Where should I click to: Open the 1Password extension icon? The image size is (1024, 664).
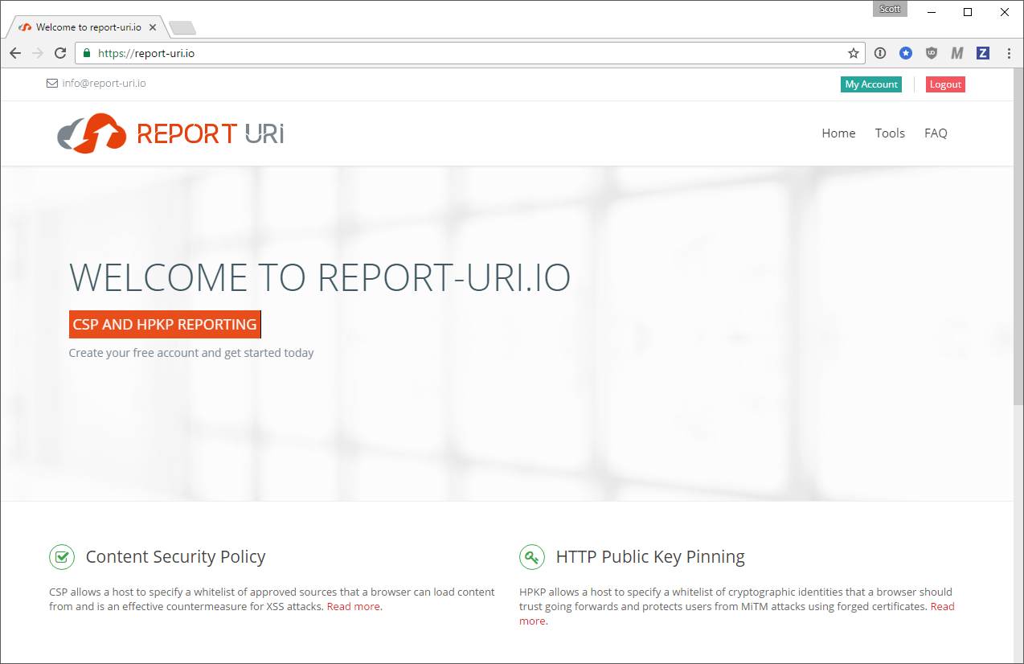(879, 53)
